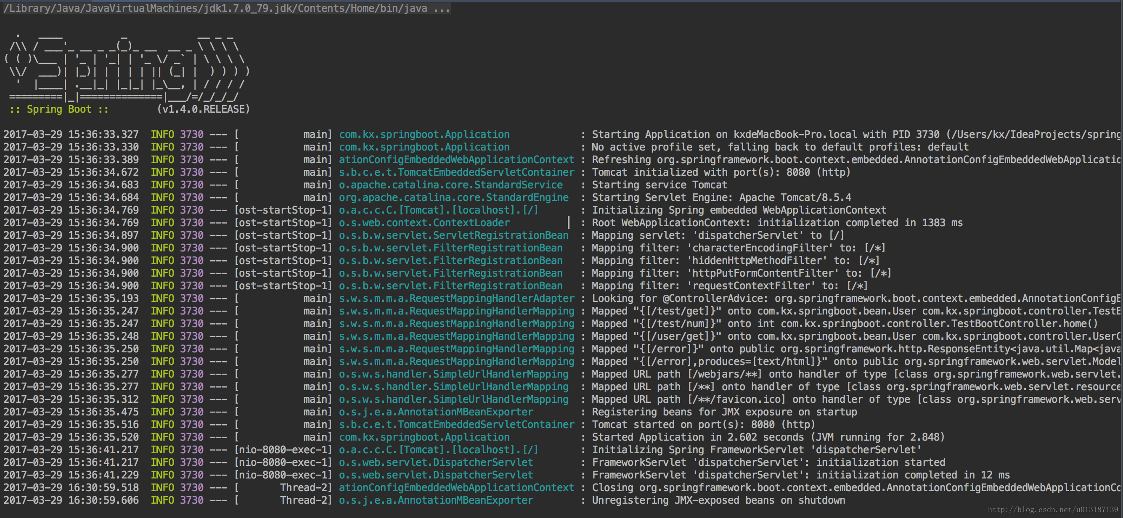The image size is (1123, 518).
Task: Click the Mapped '/test/get' log message
Action: (856, 312)
